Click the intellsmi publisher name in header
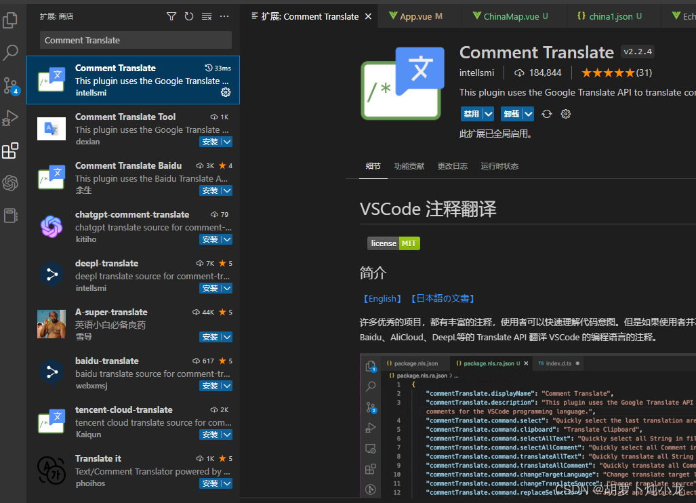The image size is (696, 503). coord(476,73)
